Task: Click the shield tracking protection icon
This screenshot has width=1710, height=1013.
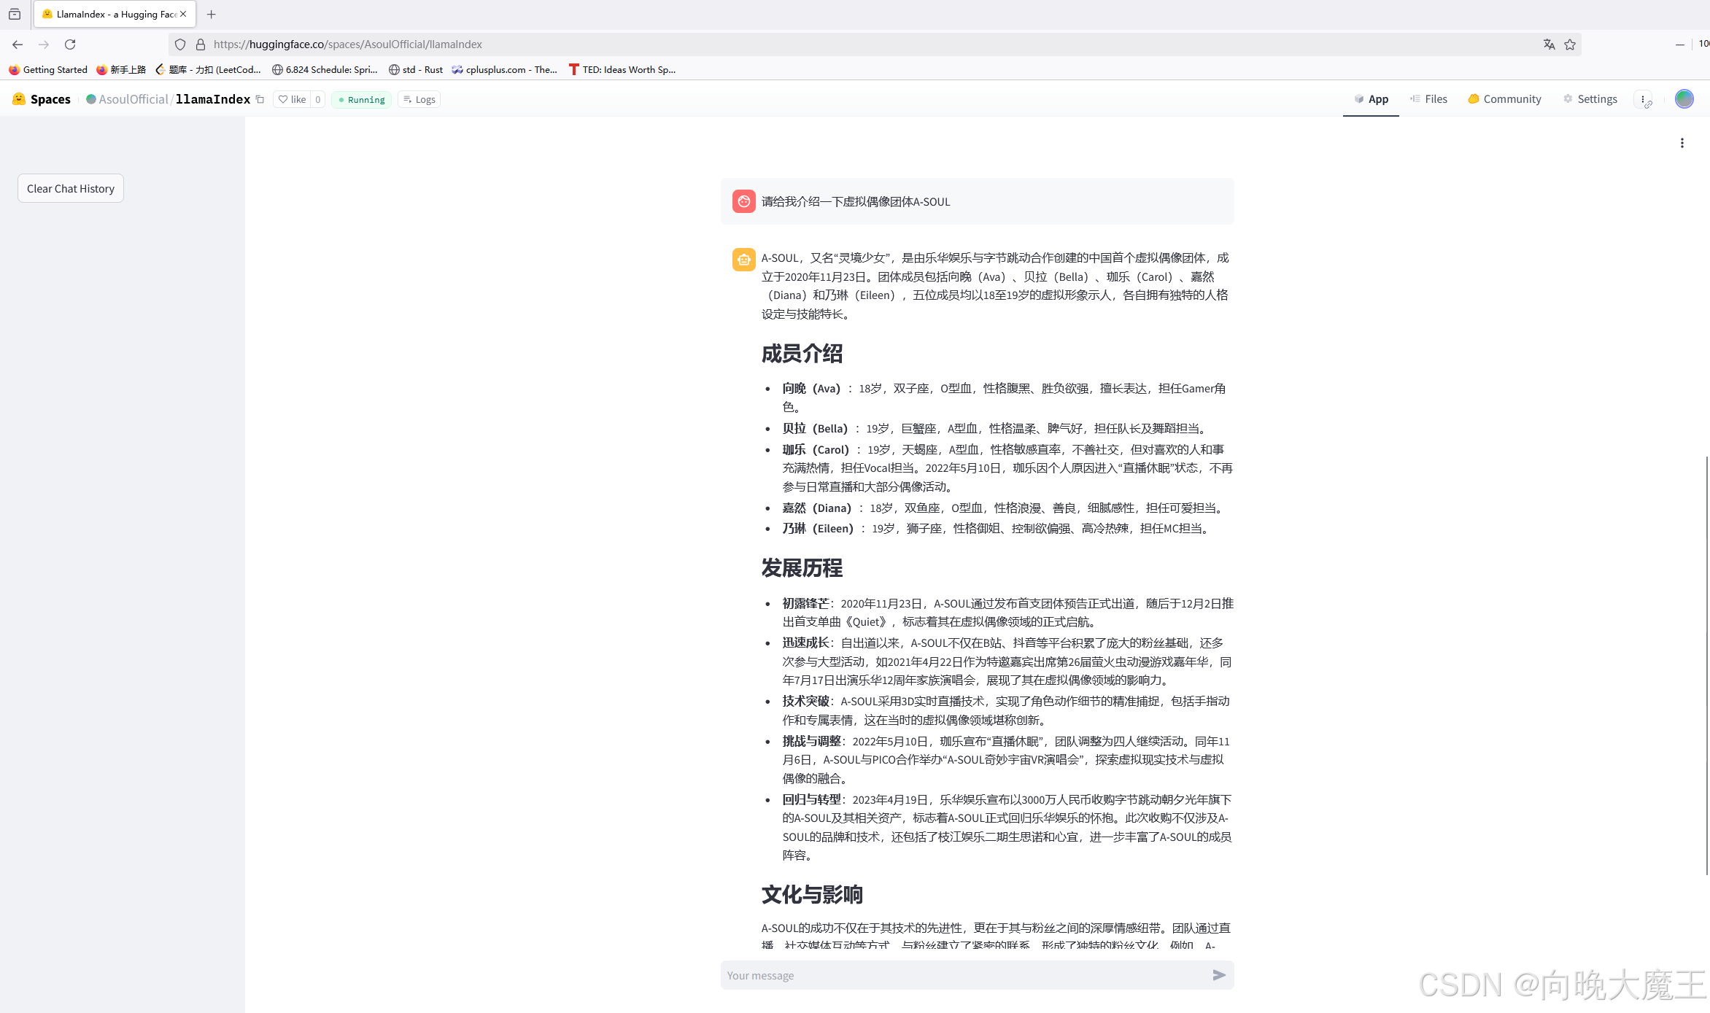Action: click(x=179, y=44)
